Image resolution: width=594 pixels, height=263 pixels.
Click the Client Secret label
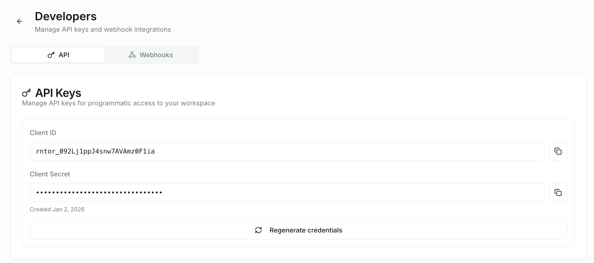click(50, 174)
